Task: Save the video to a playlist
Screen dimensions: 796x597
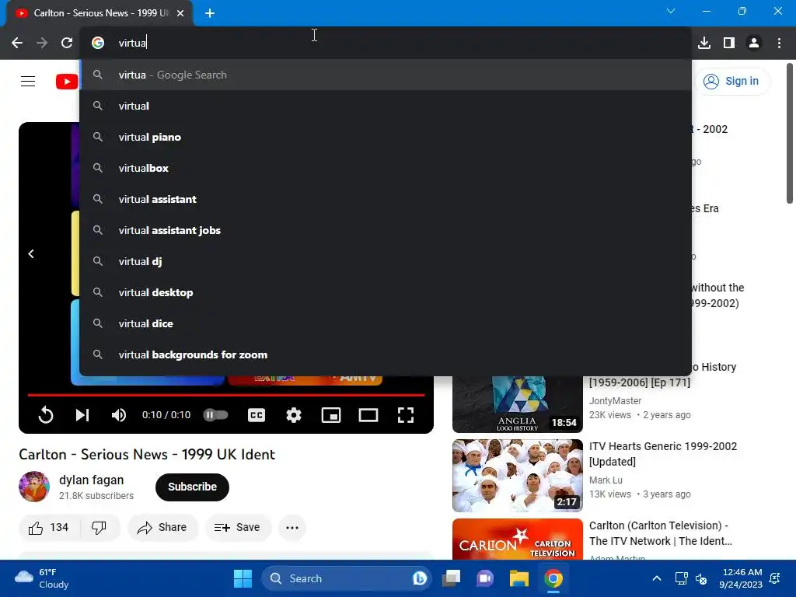Action: coord(238,528)
